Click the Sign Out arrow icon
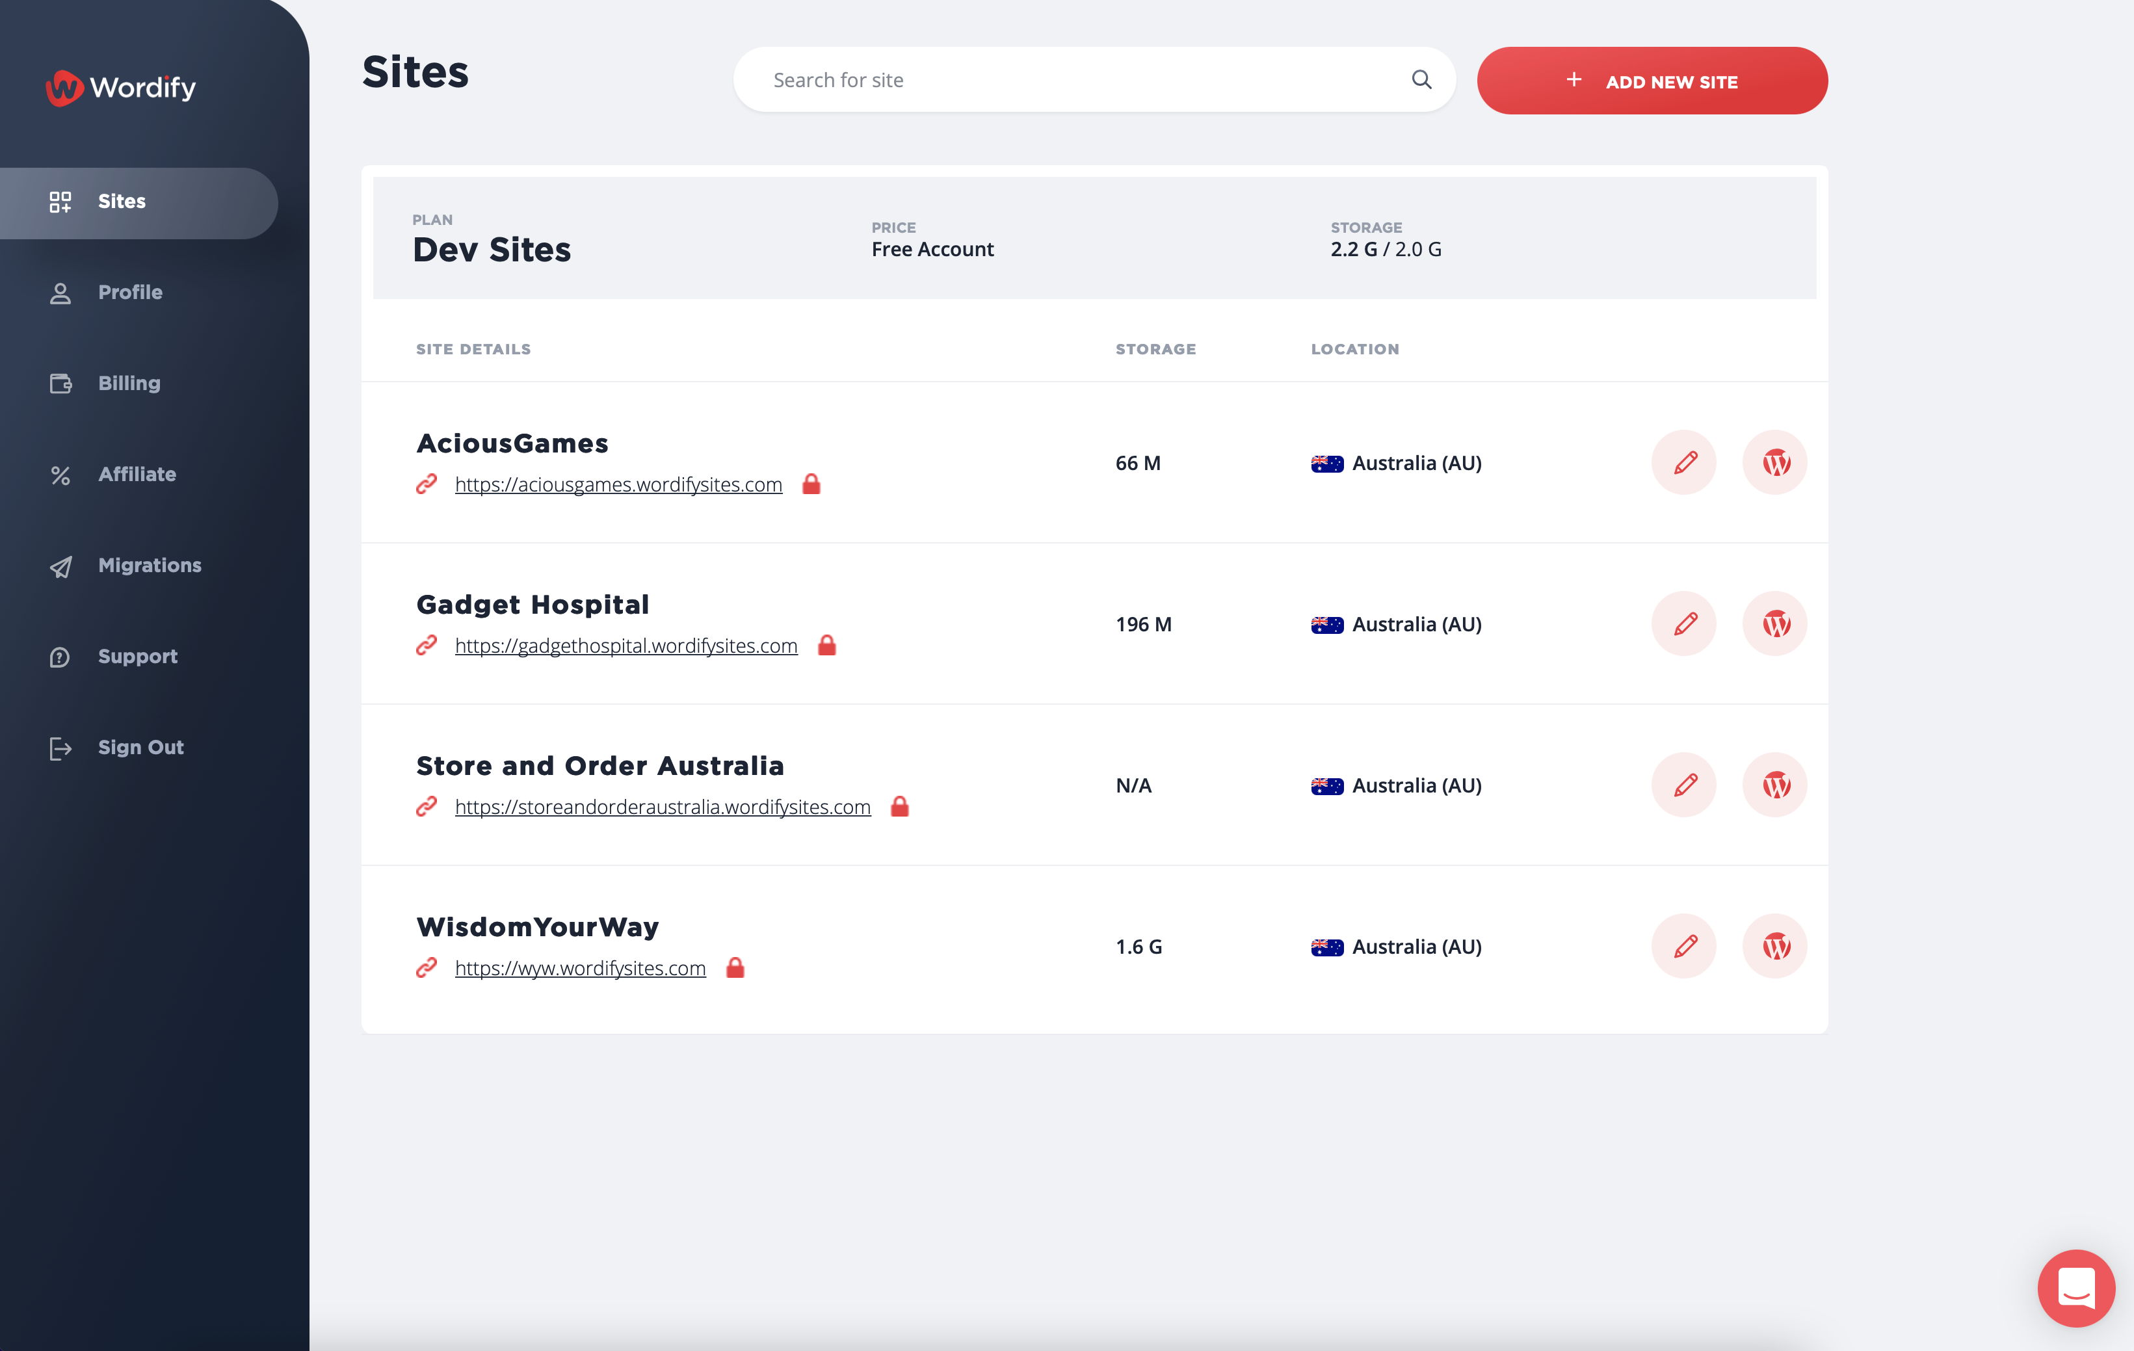The image size is (2134, 1351). coord(60,748)
